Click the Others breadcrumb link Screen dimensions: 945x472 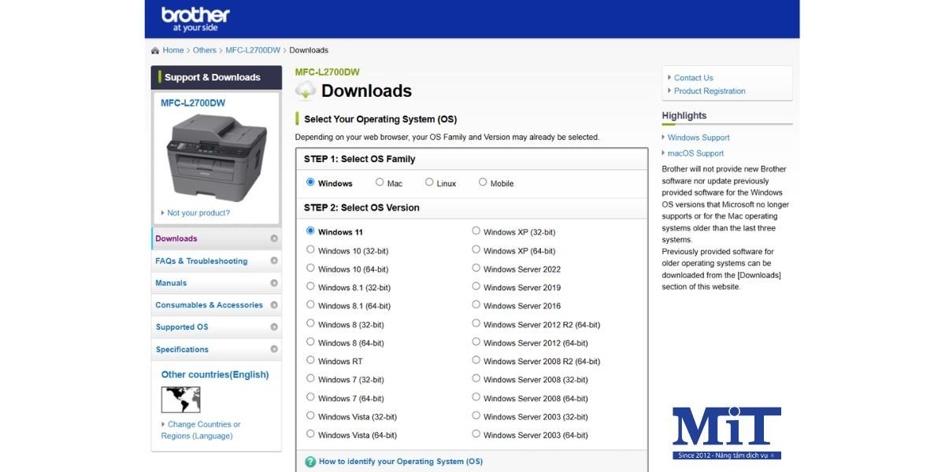(x=204, y=50)
